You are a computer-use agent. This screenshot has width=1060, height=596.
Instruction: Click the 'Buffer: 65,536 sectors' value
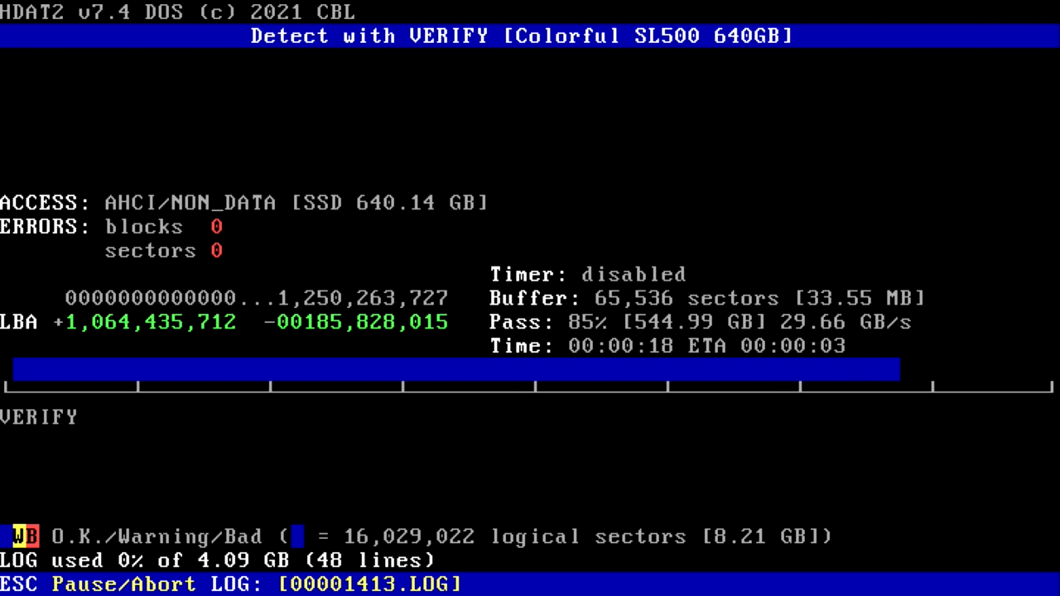634,298
